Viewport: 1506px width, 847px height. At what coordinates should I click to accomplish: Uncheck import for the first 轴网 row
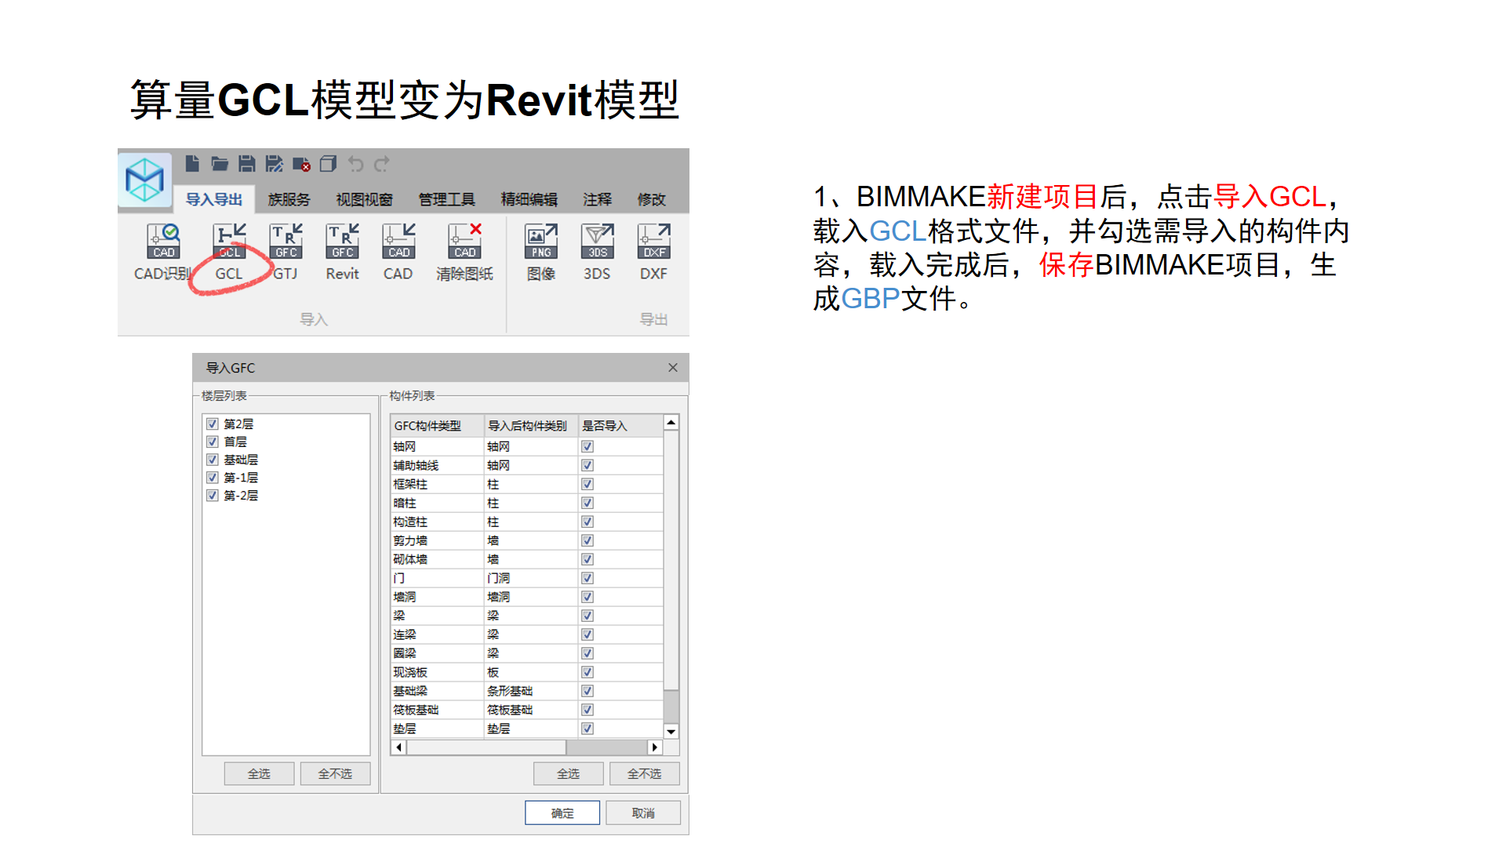tap(587, 446)
